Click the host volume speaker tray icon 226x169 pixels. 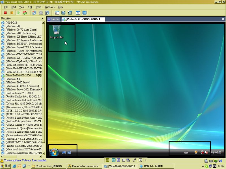[x=220, y=161]
